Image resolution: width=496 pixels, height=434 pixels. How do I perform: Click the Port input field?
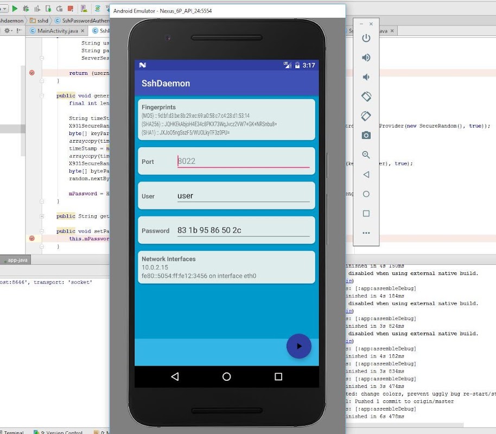coord(243,161)
